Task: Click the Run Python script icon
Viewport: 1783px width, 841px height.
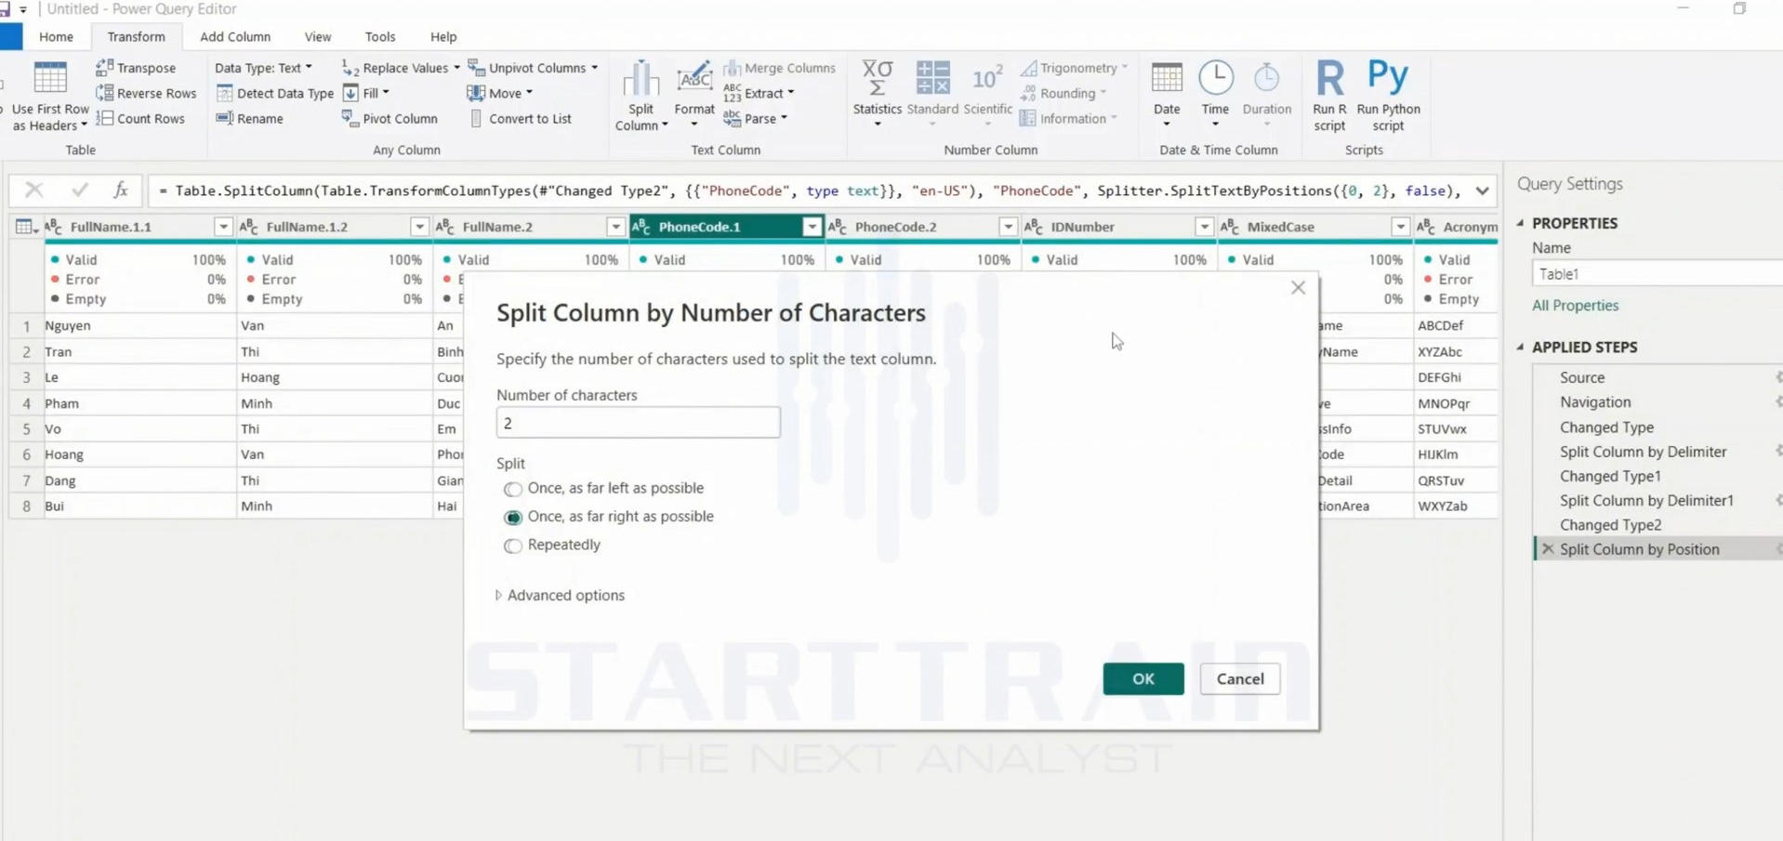Action: coord(1388,76)
